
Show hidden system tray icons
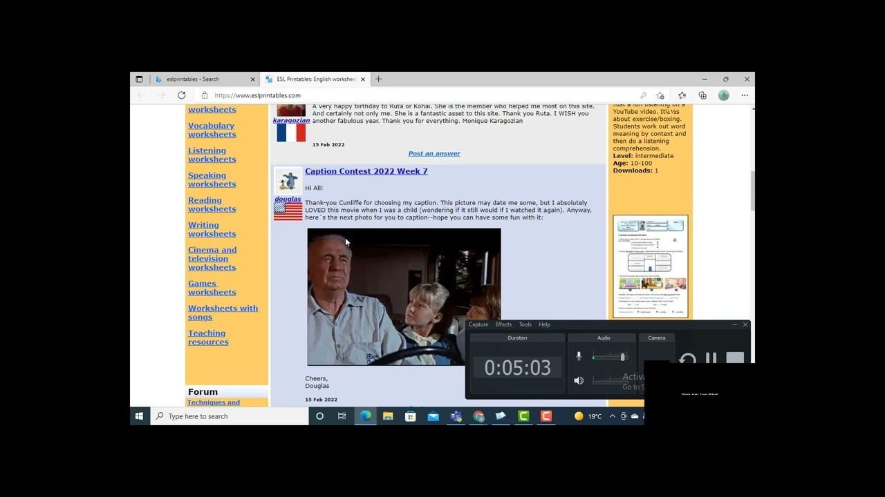[612, 416]
